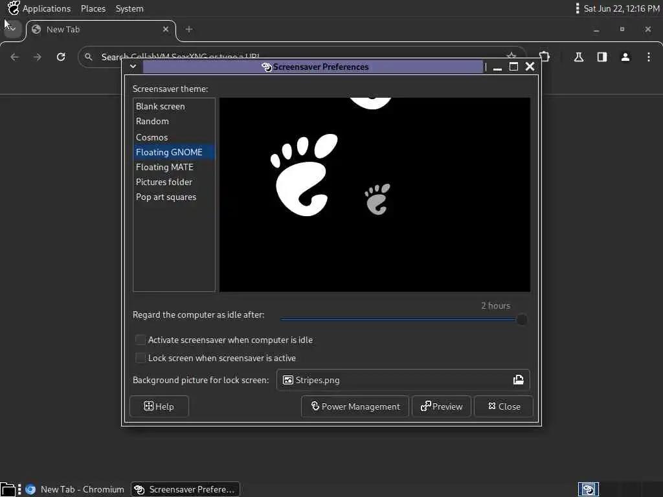Go forward in Chromium
This screenshot has width=663, height=497.
coord(38,57)
